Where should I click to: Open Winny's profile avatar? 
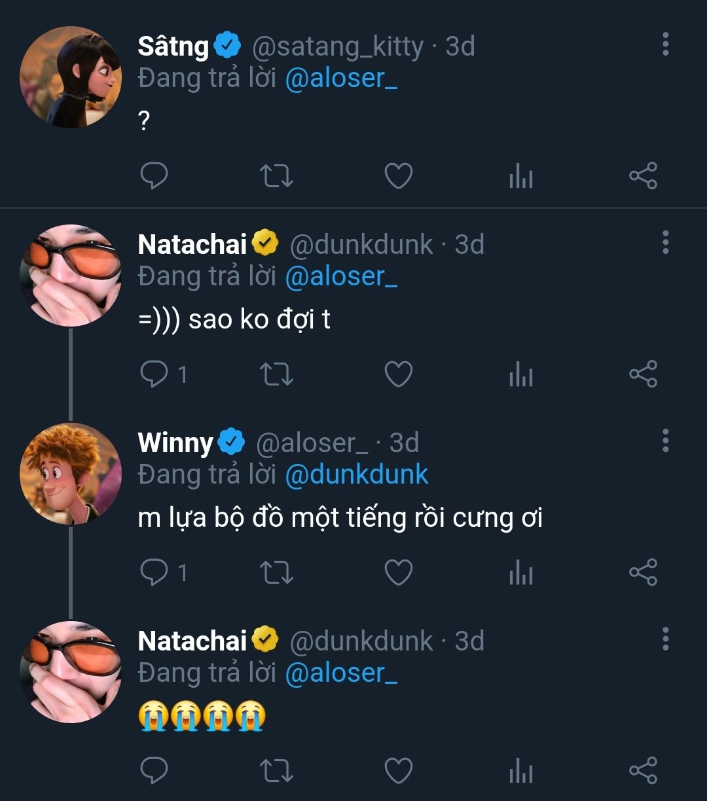[x=71, y=474]
